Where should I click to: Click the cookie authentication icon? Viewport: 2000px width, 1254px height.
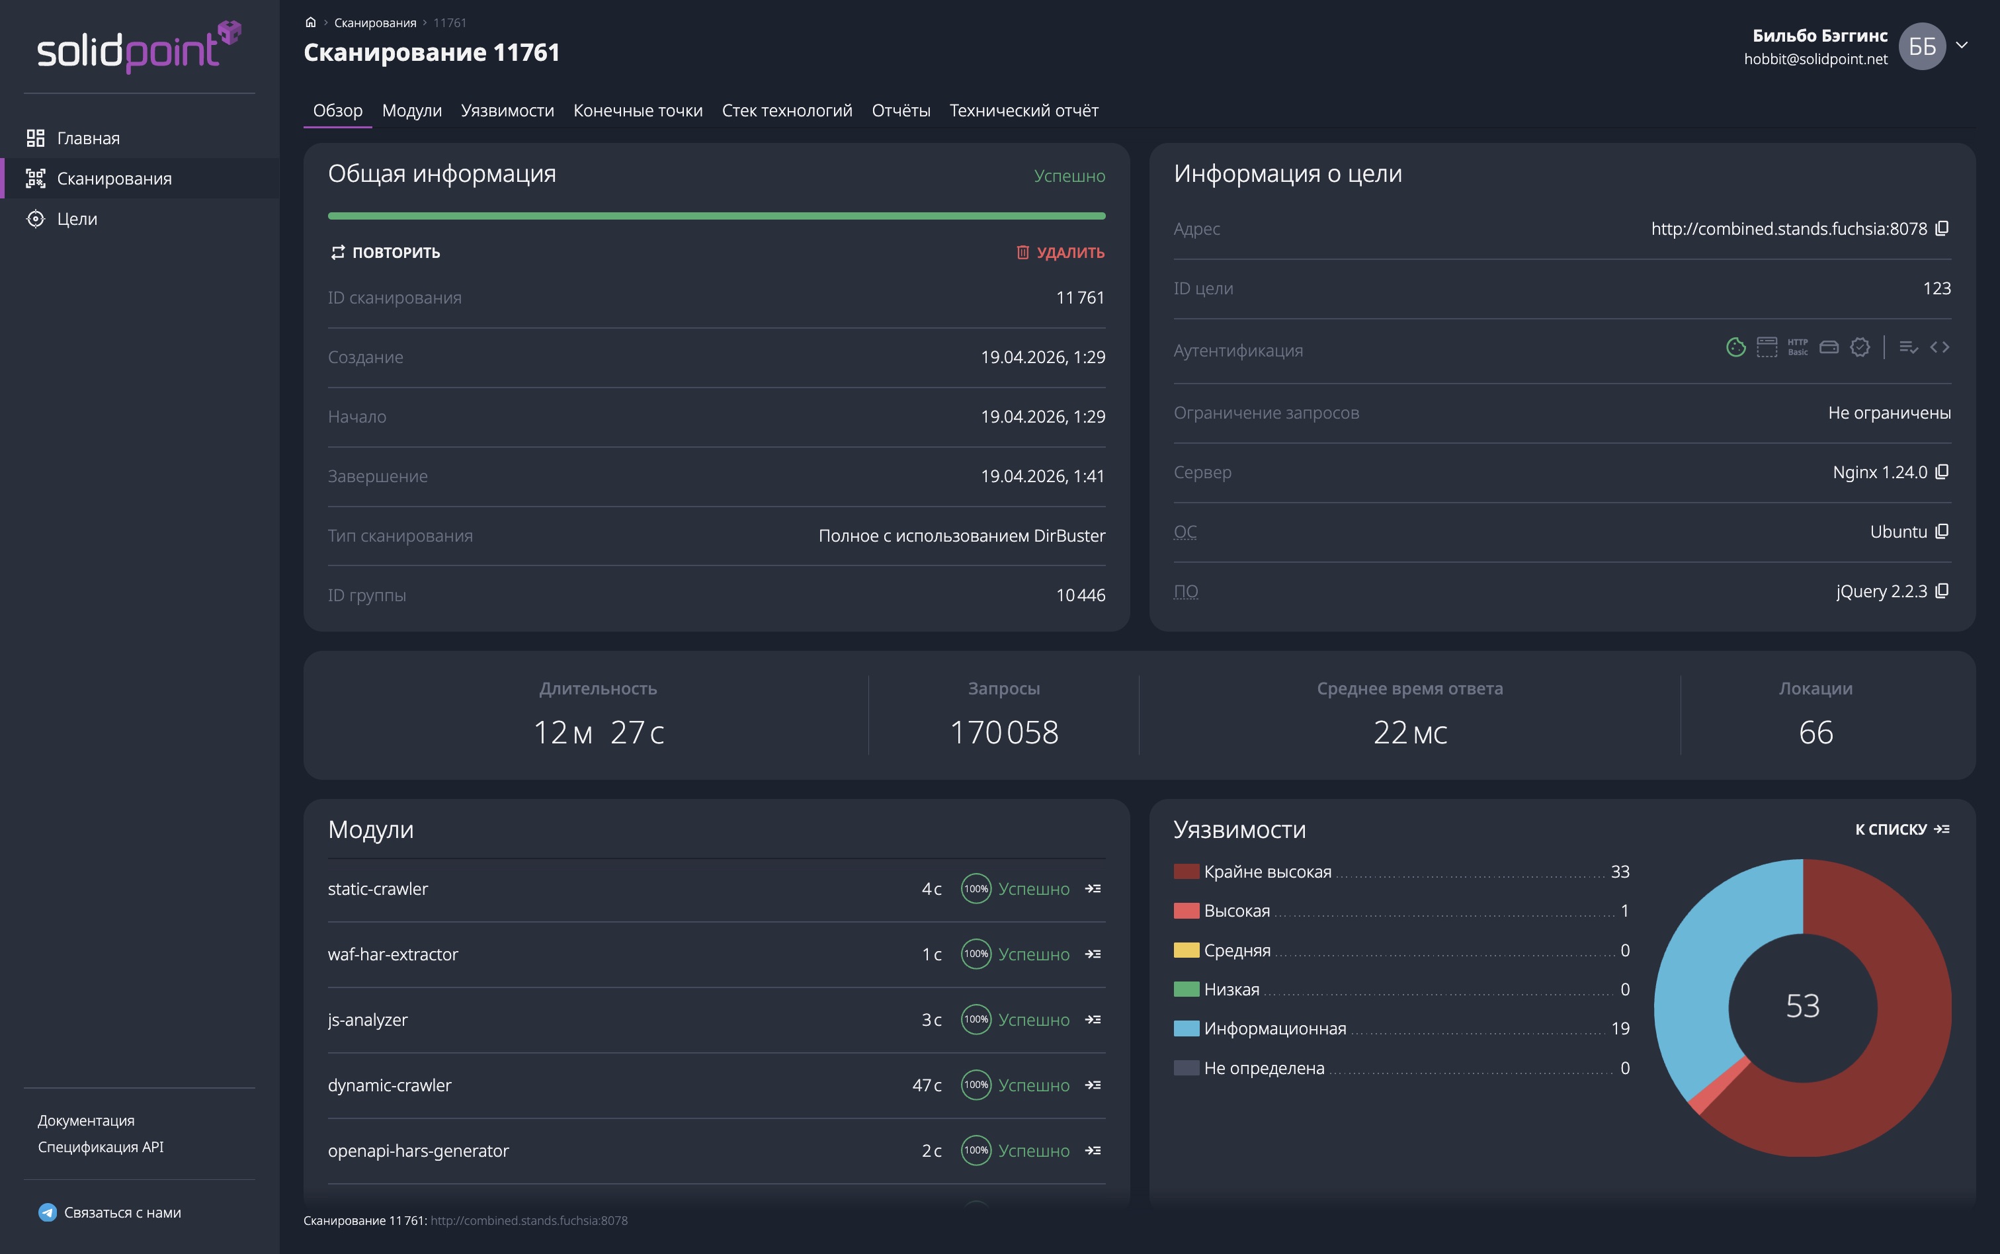tap(1735, 347)
